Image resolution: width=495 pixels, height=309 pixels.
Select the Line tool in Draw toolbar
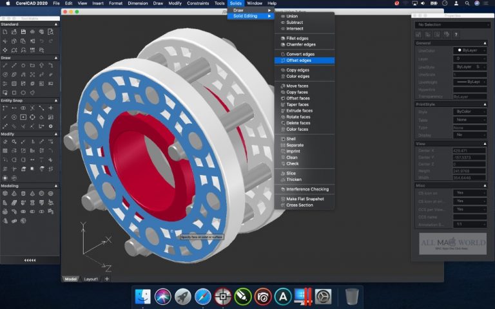tap(5, 66)
